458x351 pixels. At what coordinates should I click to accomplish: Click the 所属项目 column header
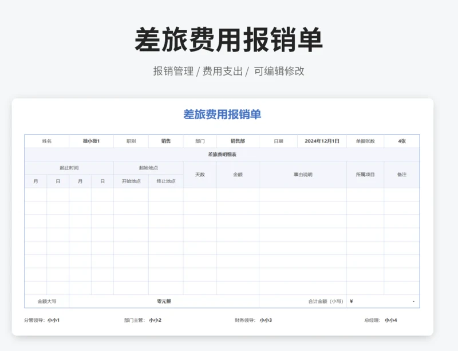click(x=365, y=175)
